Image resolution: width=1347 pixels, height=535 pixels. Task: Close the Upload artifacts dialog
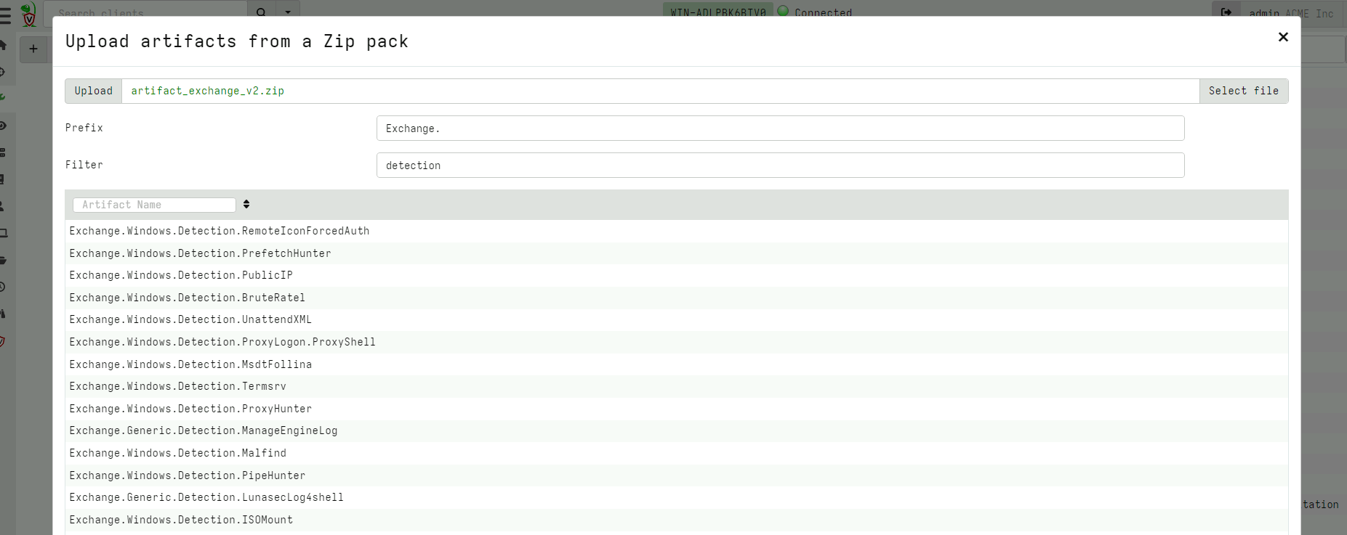tap(1283, 37)
